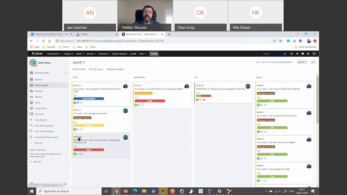Open Releases in the sidebar

click(x=39, y=91)
